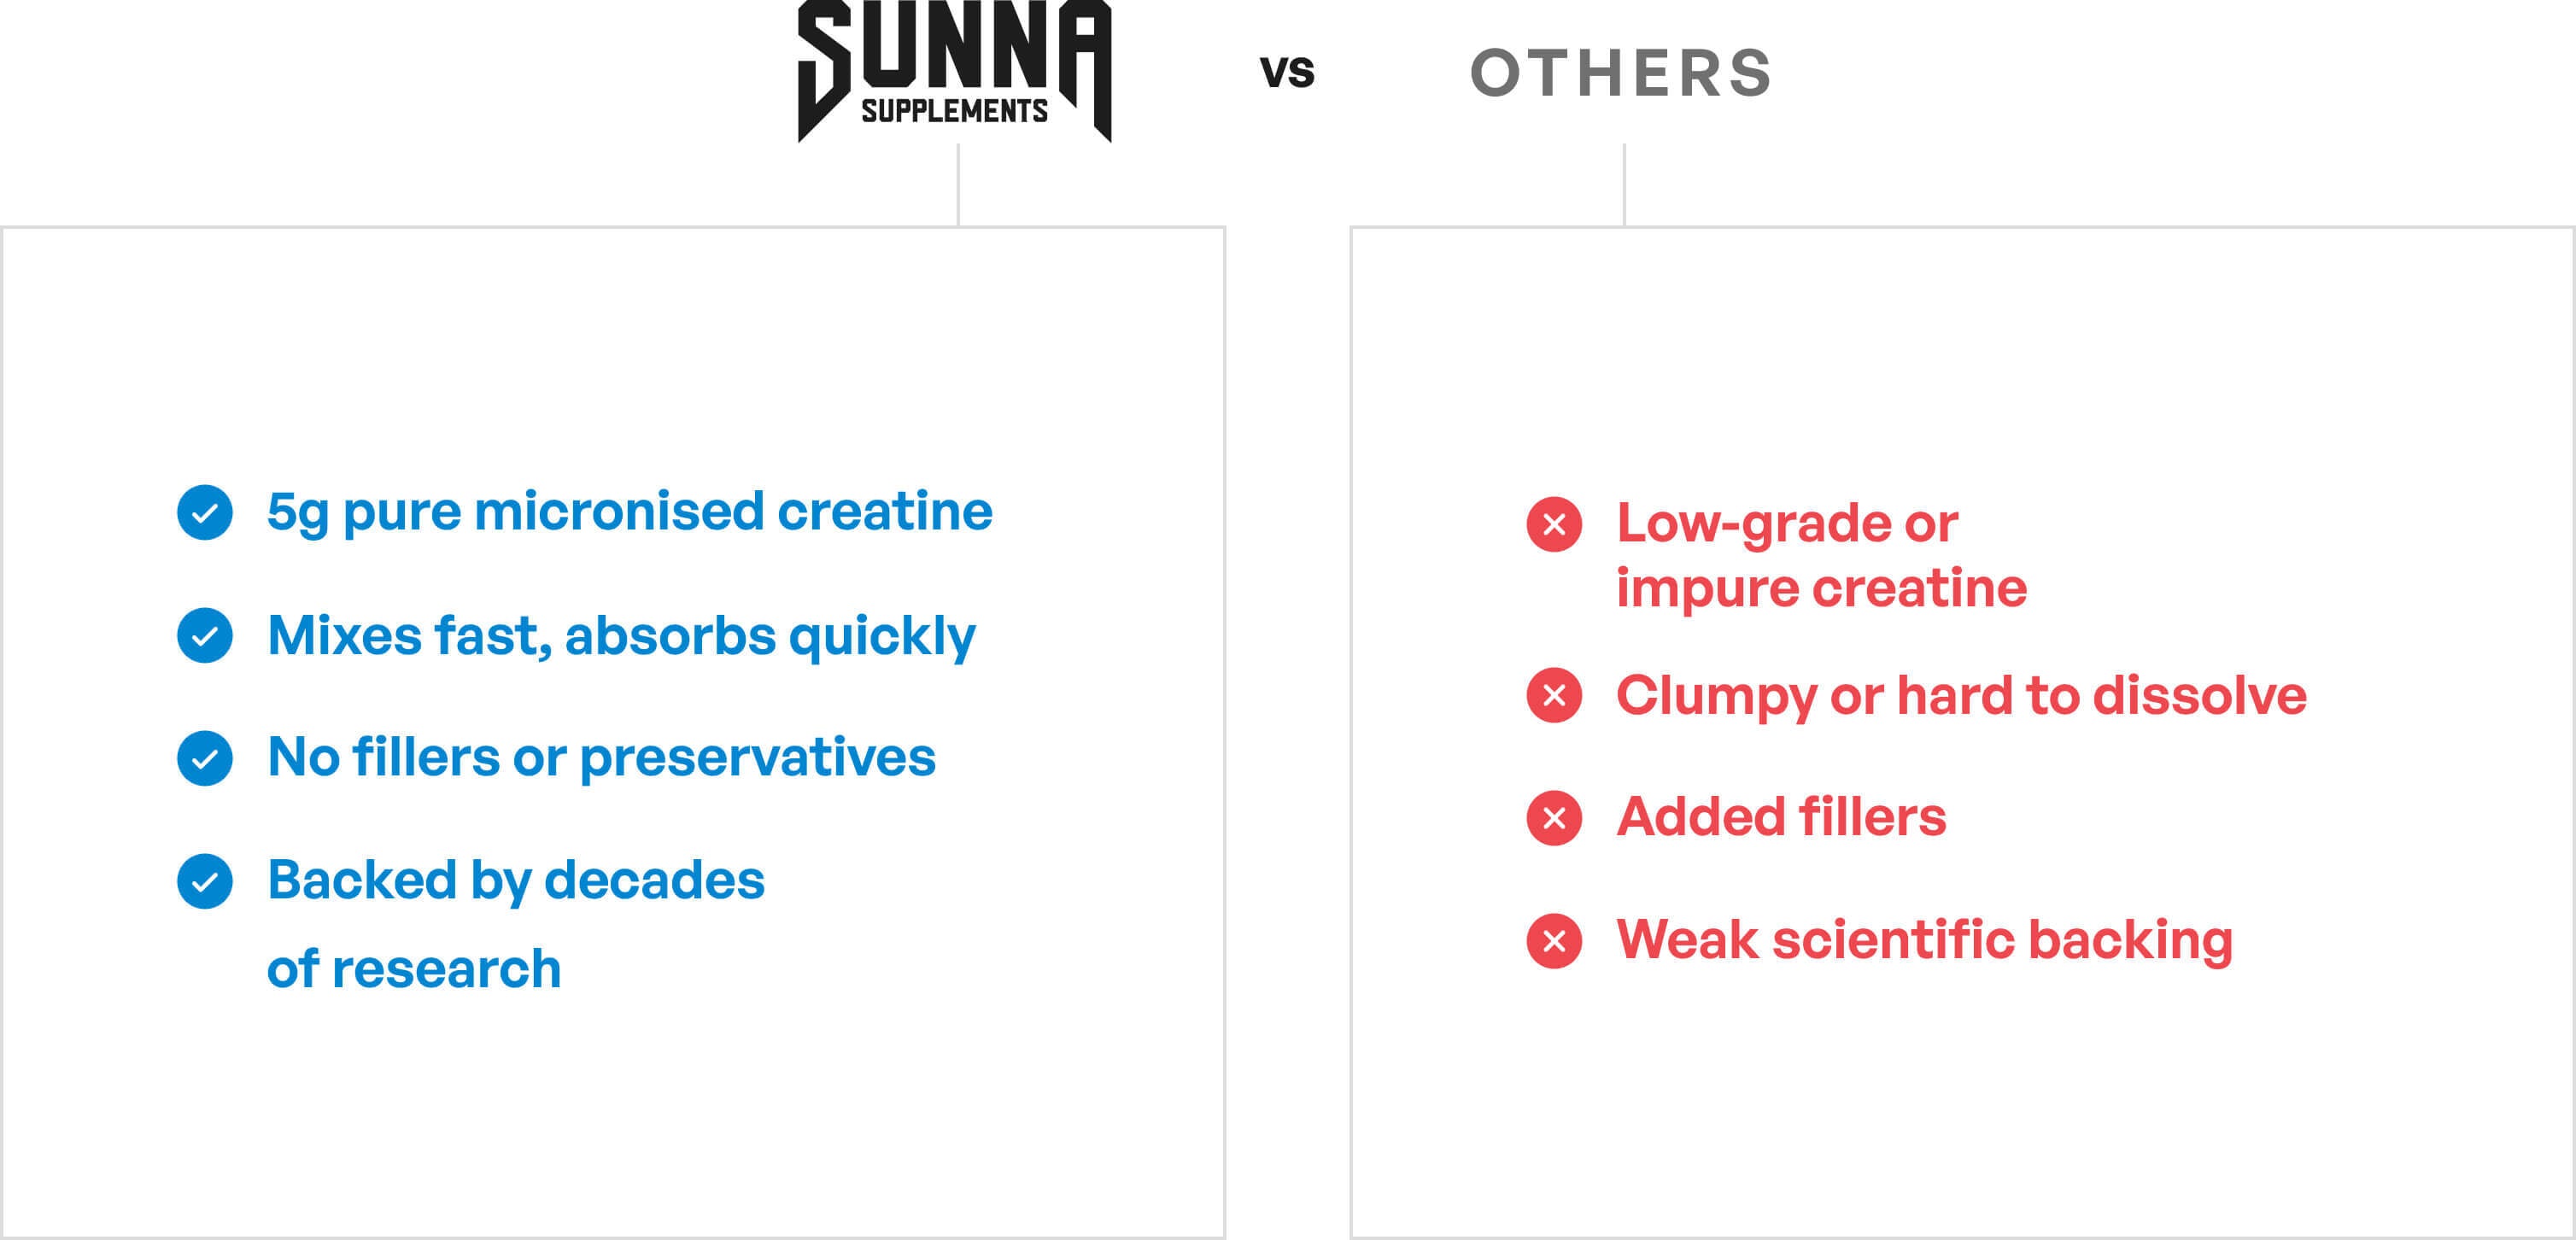Click the red X beside Low-grade creatine

pyautogui.click(x=1554, y=524)
